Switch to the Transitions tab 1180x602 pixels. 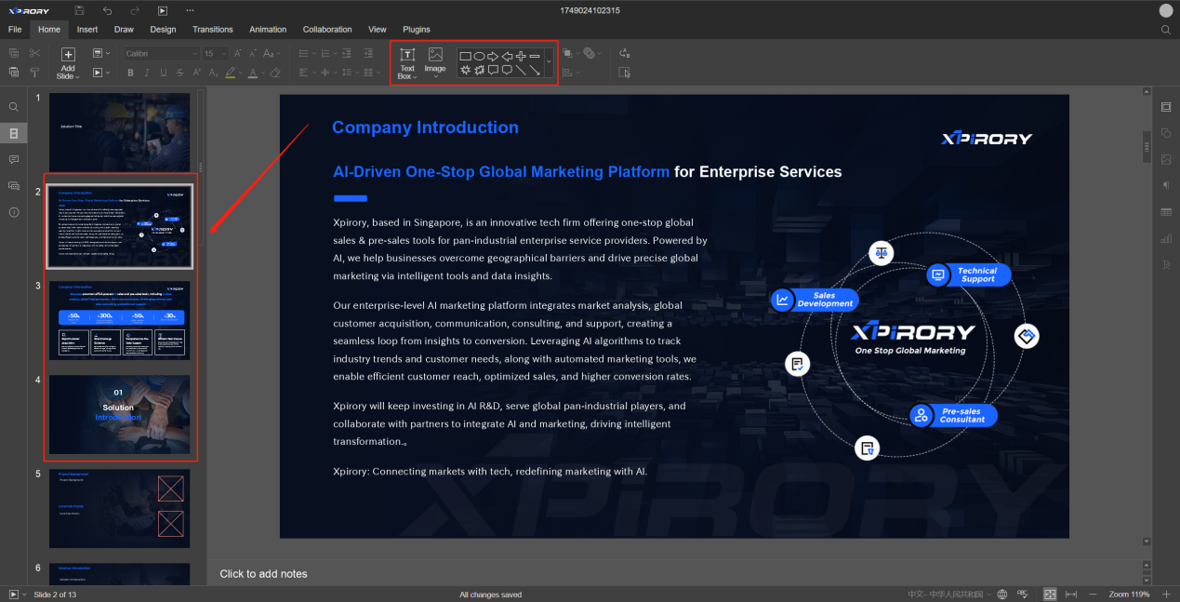tap(212, 30)
